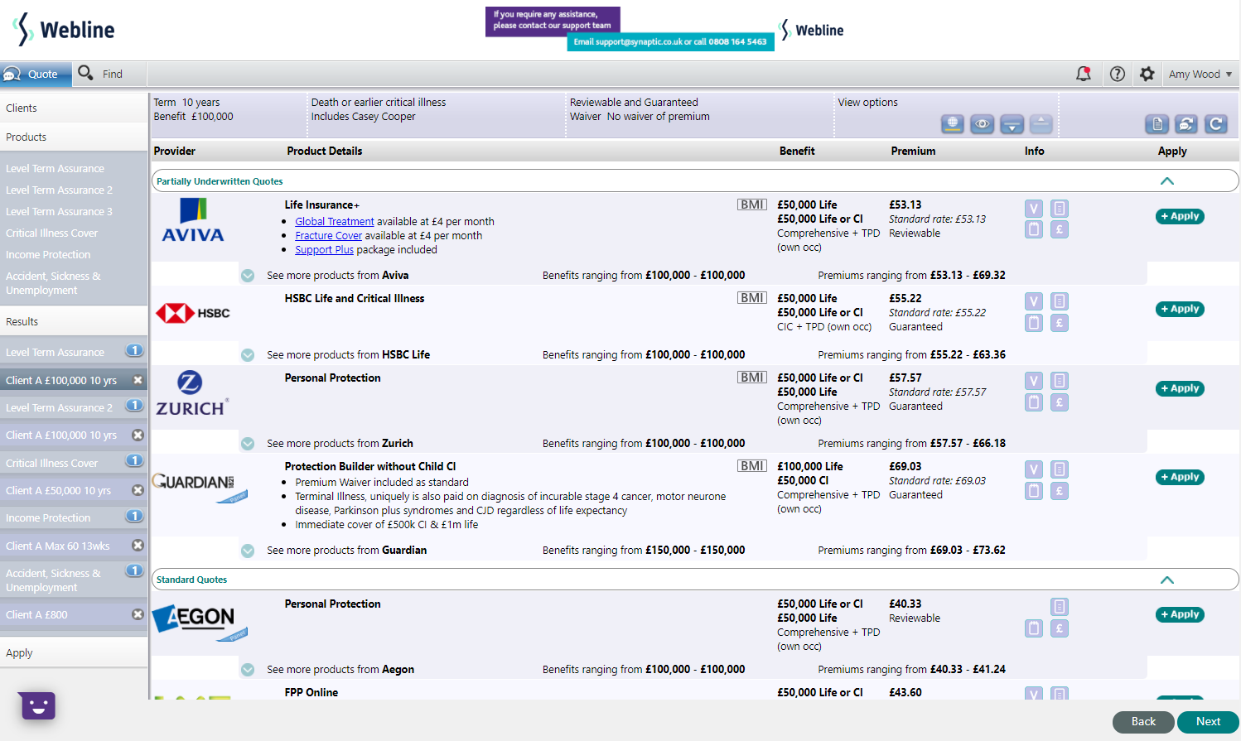The width and height of the screenshot is (1241, 741).
Task: Collapse the Partially Underwritten Quotes section
Action: [x=1167, y=180]
